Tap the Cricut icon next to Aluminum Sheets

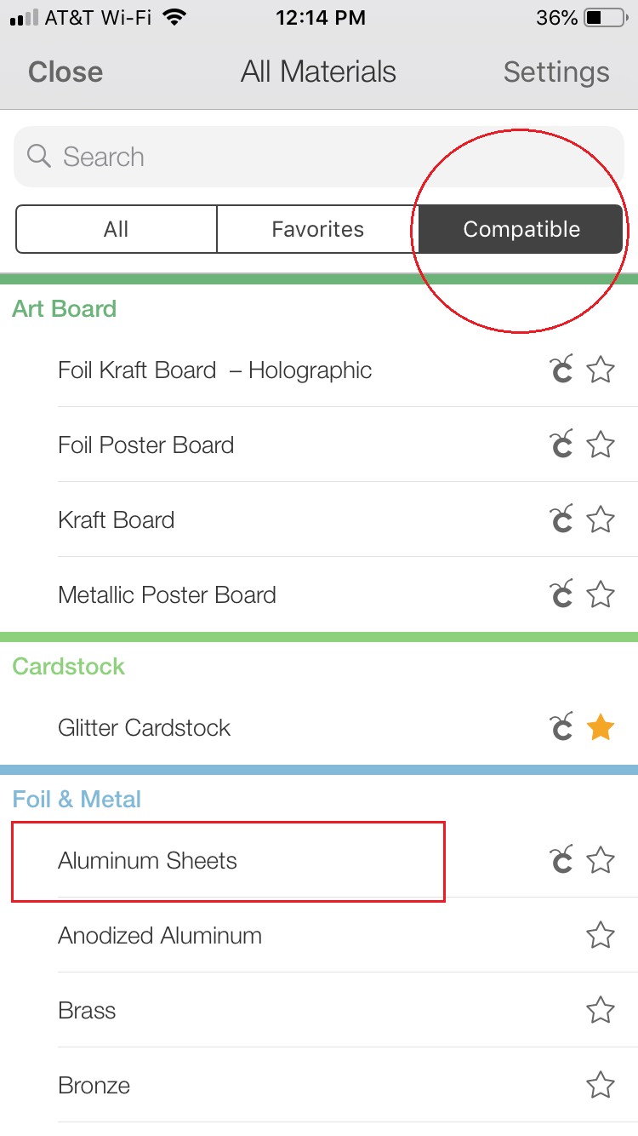pyautogui.click(x=561, y=860)
